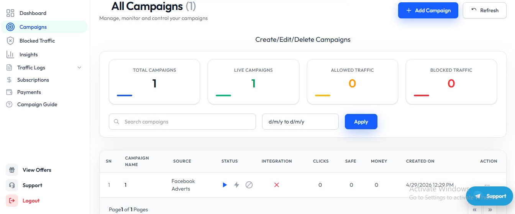This screenshot has width=515, height=214.
Task: Click the red Logout arrow icon
Action: (12, 201)
